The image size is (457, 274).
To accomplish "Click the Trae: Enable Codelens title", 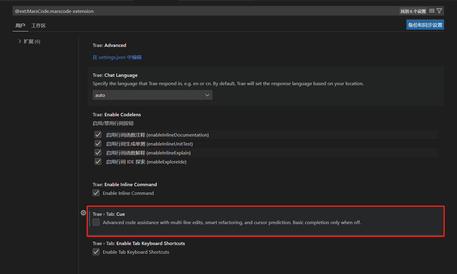I will pyautogui.click(x=117, y=114).
